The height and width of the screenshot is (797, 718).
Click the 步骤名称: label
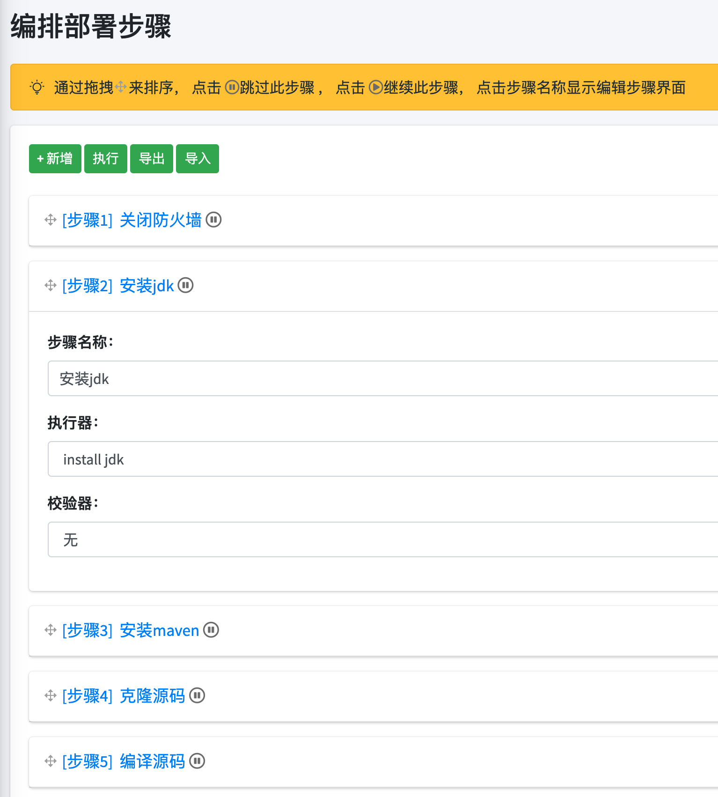(x=81, y=342)
